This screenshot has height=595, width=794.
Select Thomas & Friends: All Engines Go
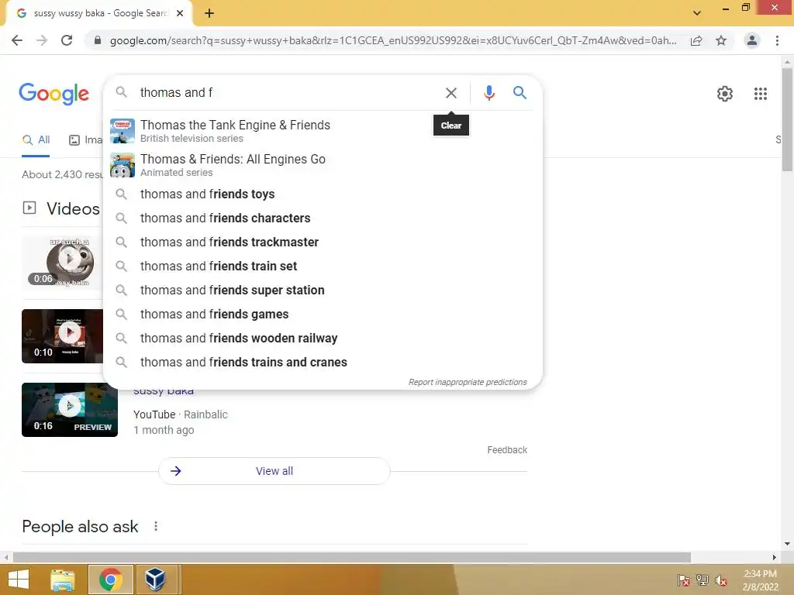tap(323, 165)
